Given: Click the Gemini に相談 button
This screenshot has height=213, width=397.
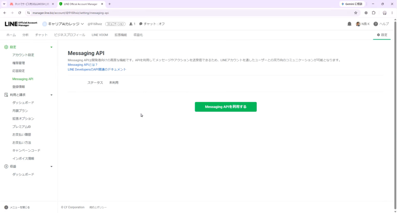Looking at the screenshot, I should pos(352,4).
